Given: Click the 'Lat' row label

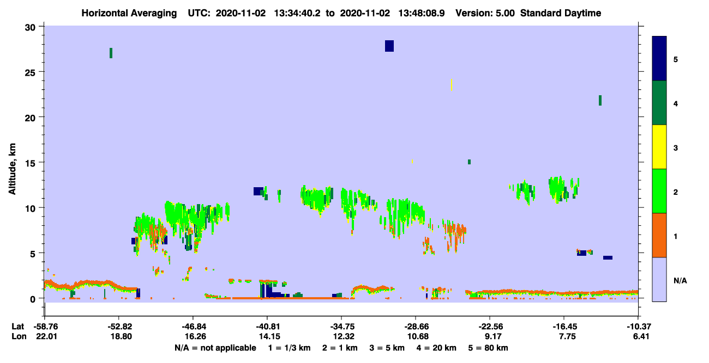Looking at the screenshot, I should coord(18,327).
